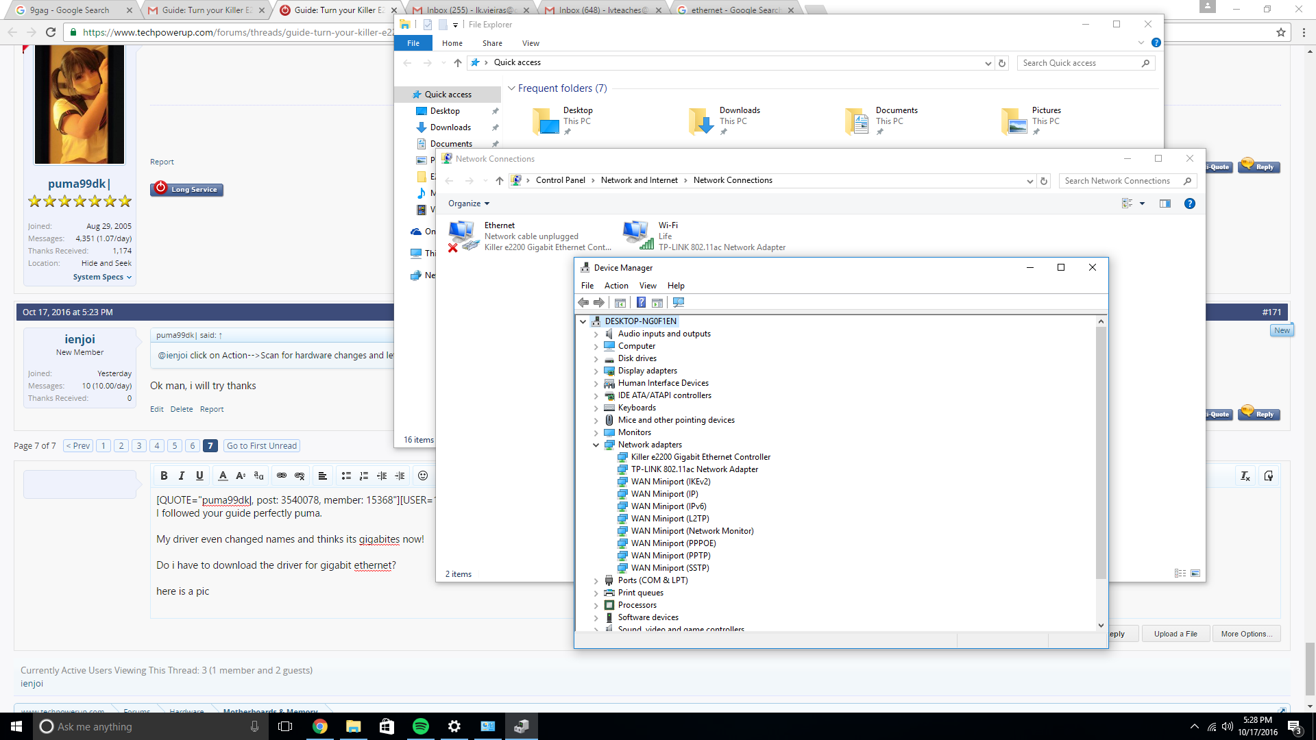Switch to File Explorer Home tab
Image resolution: width=1316 pixels, height=740 pixels.
pyautogui.click(x=452, y=43)
